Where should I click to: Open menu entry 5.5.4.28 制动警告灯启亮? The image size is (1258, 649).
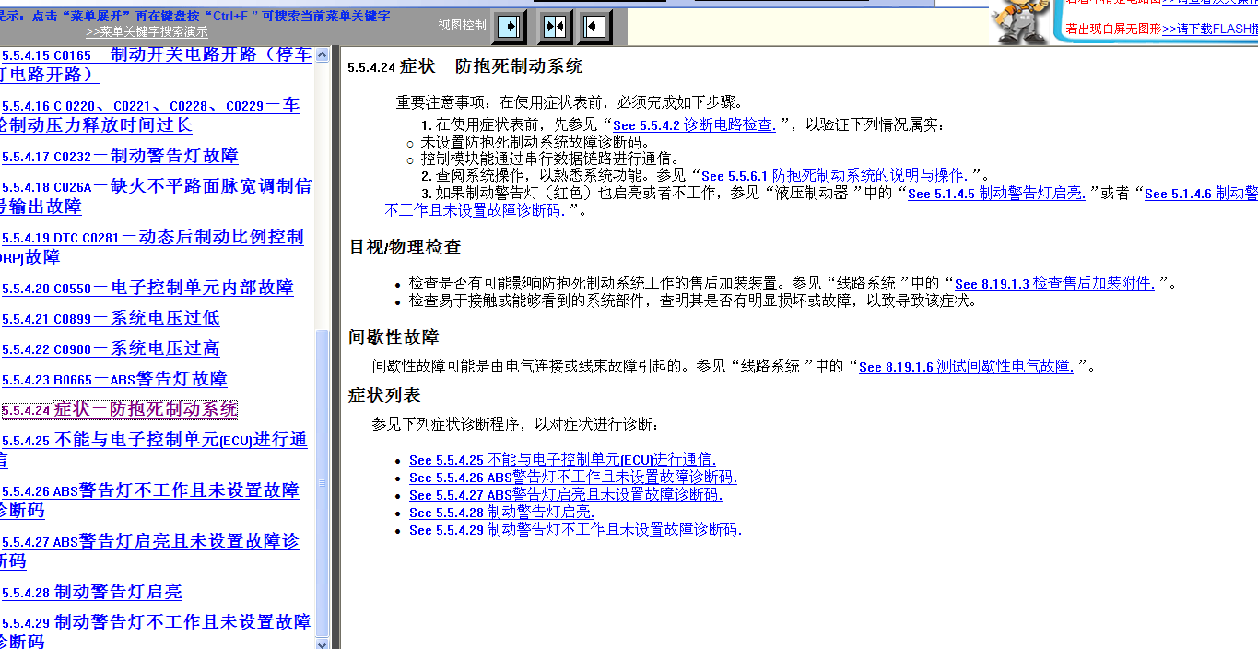(92, 592)
